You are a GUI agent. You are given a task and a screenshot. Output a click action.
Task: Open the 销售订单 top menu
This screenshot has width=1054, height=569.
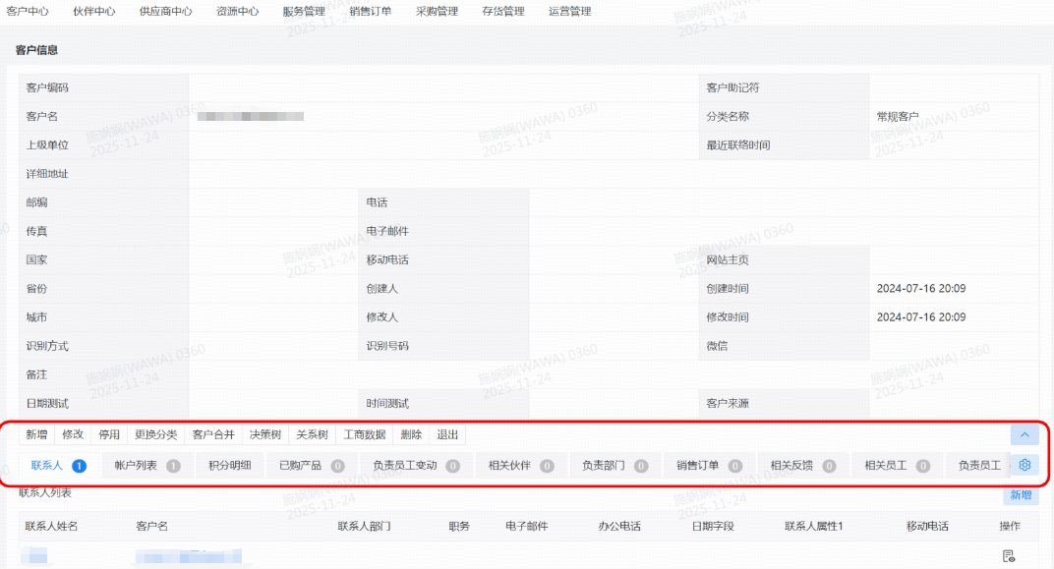coord(371,12)
